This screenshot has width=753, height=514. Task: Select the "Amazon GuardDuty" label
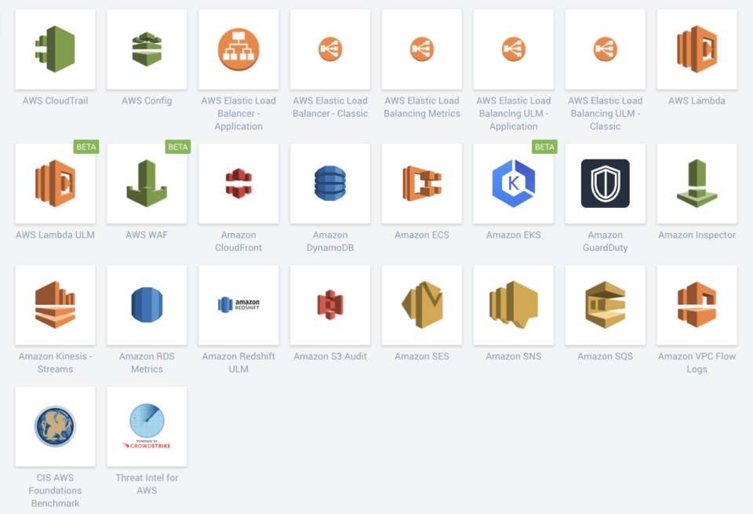[x=606, y=241]
